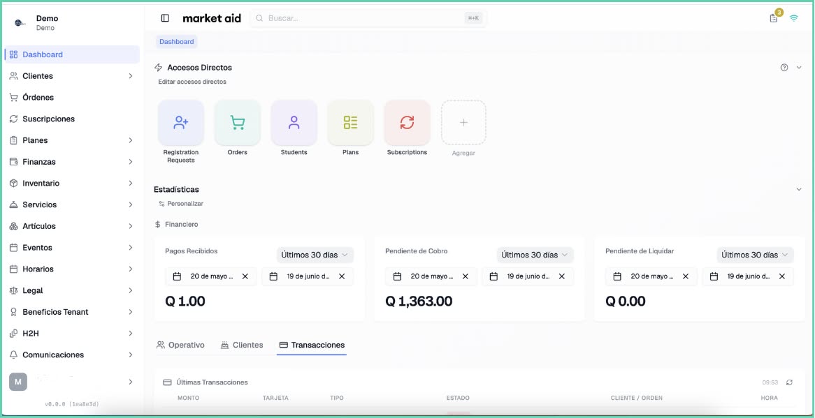This screenshot has height=418, width=815.
Task: Expand Inventario sidebar menu
Action: [x=72, y=183]
